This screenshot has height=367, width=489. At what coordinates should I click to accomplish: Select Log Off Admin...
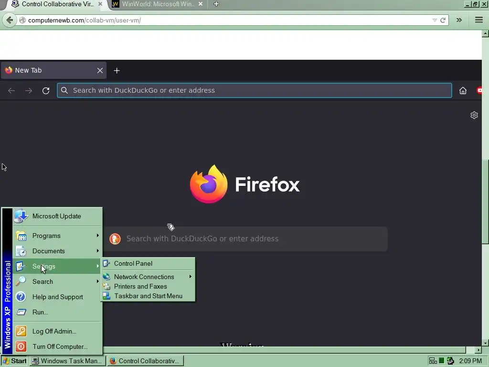tap(57, 332)
